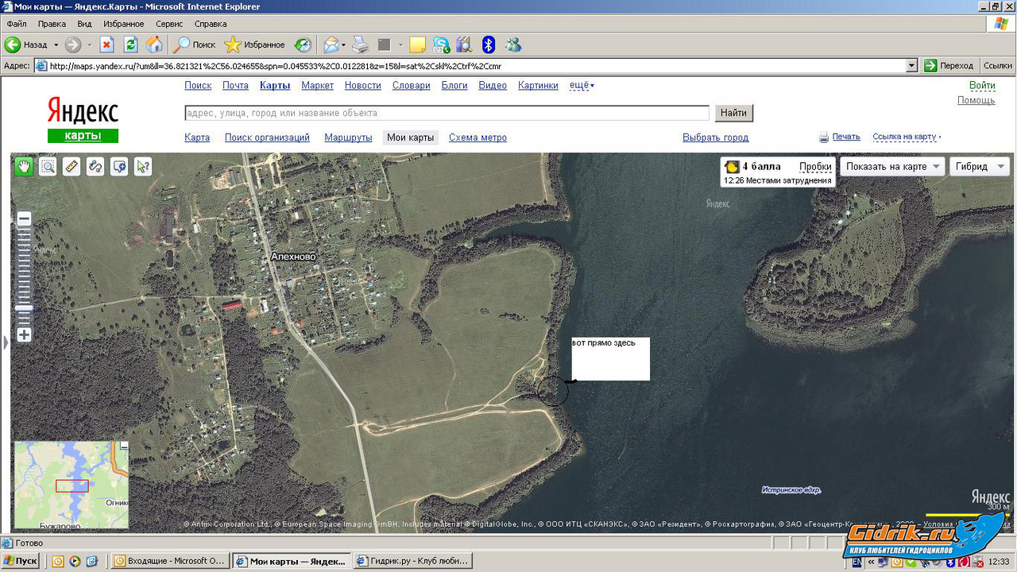Screen dimensions: 1017x572
Task: Collapse the left side panel arrow
Action: (x=6, y=342)
